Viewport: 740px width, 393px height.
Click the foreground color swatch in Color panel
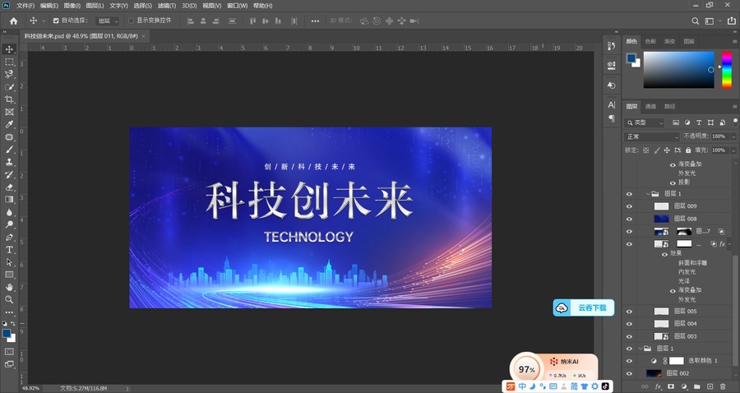tap(631, 58)
